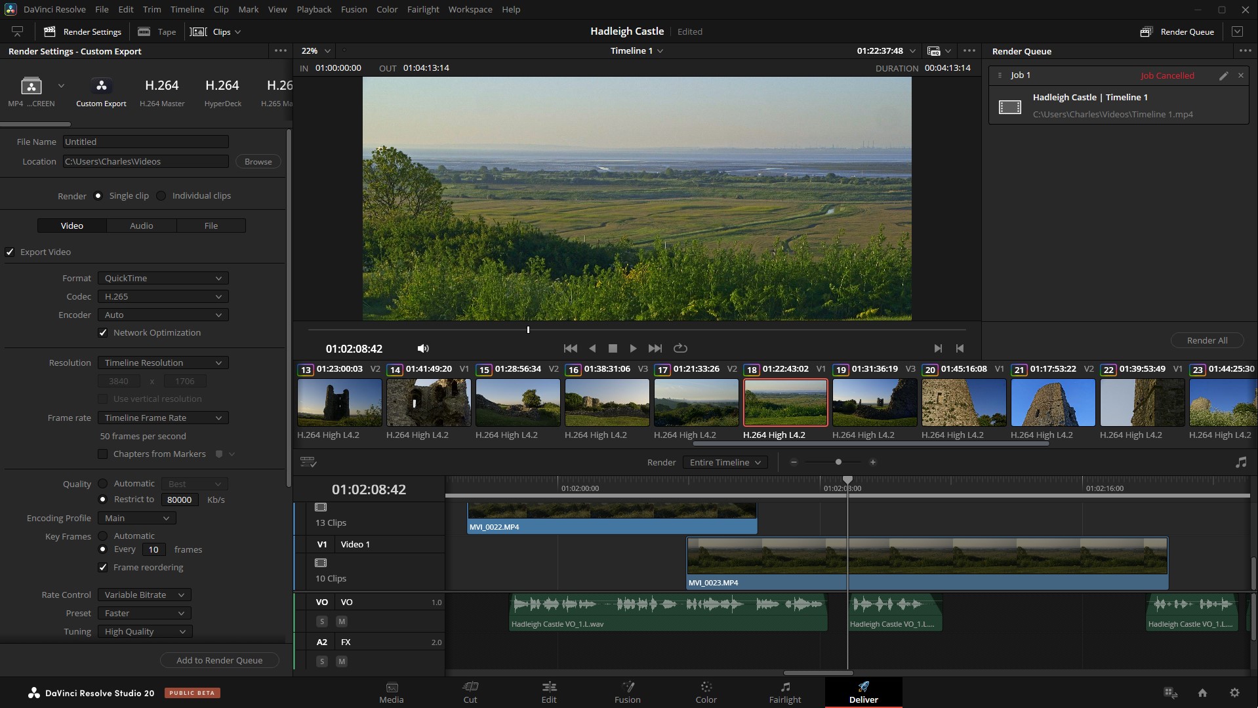Edit Job 1 with pencil icon
This screenshot has height=708, width=1258.
(x=1223, y=75)
